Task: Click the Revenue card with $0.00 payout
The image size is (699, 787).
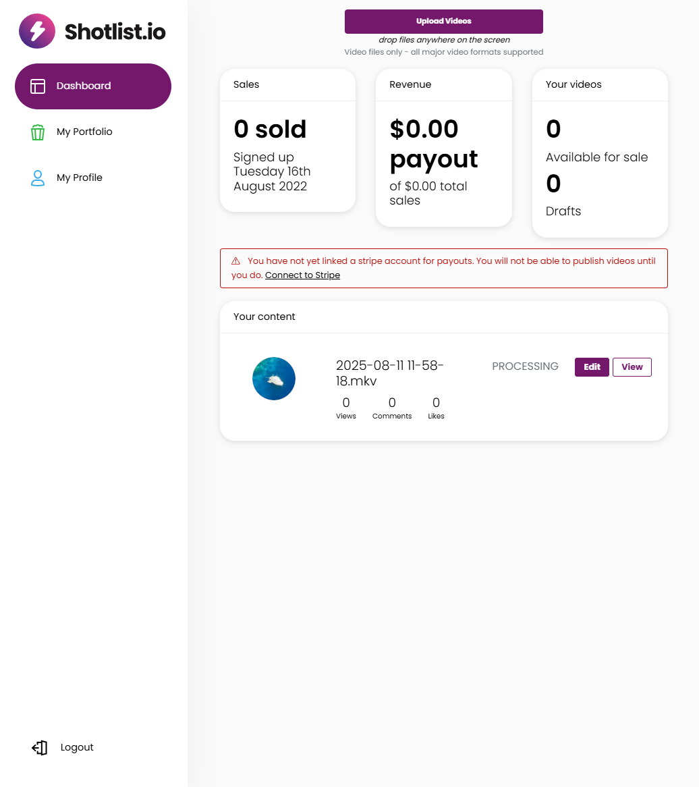Action: point(443,148)
